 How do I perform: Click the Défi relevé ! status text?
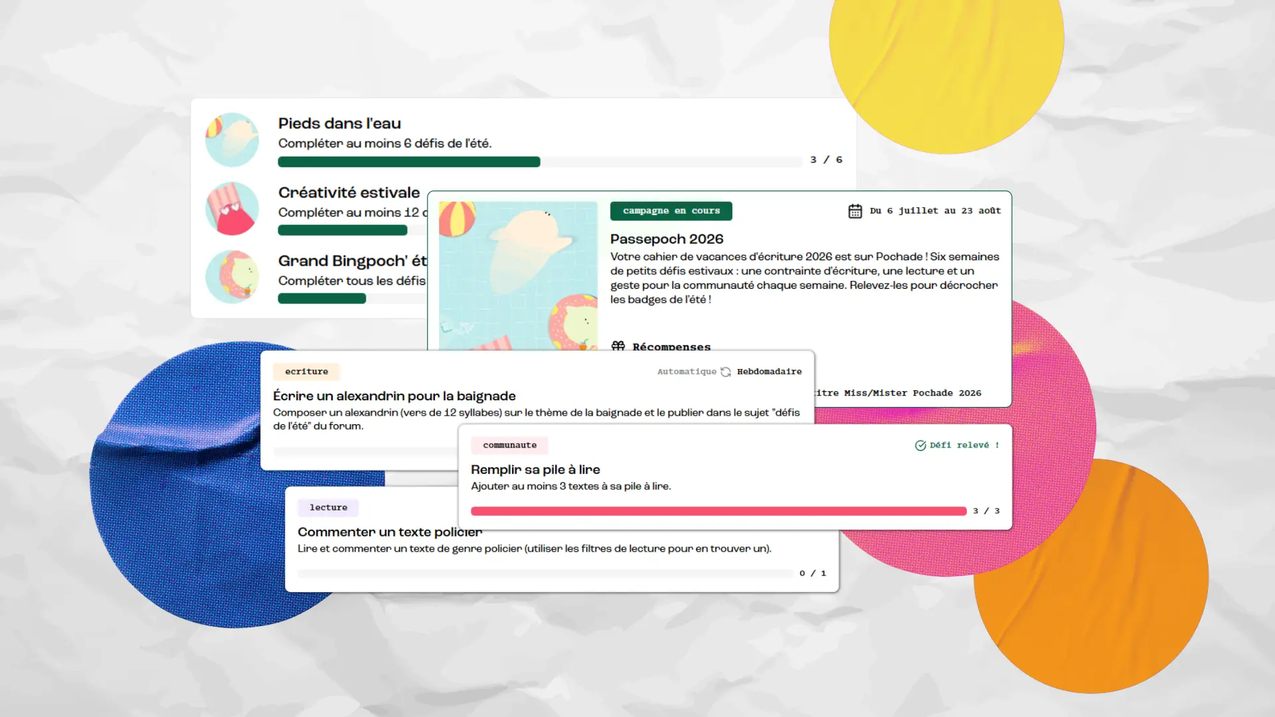[964, 445]
